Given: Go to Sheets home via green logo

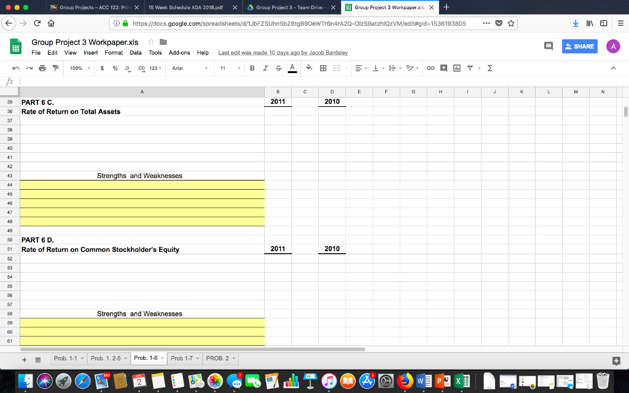Looking at the screenshot, I should 15,47.
